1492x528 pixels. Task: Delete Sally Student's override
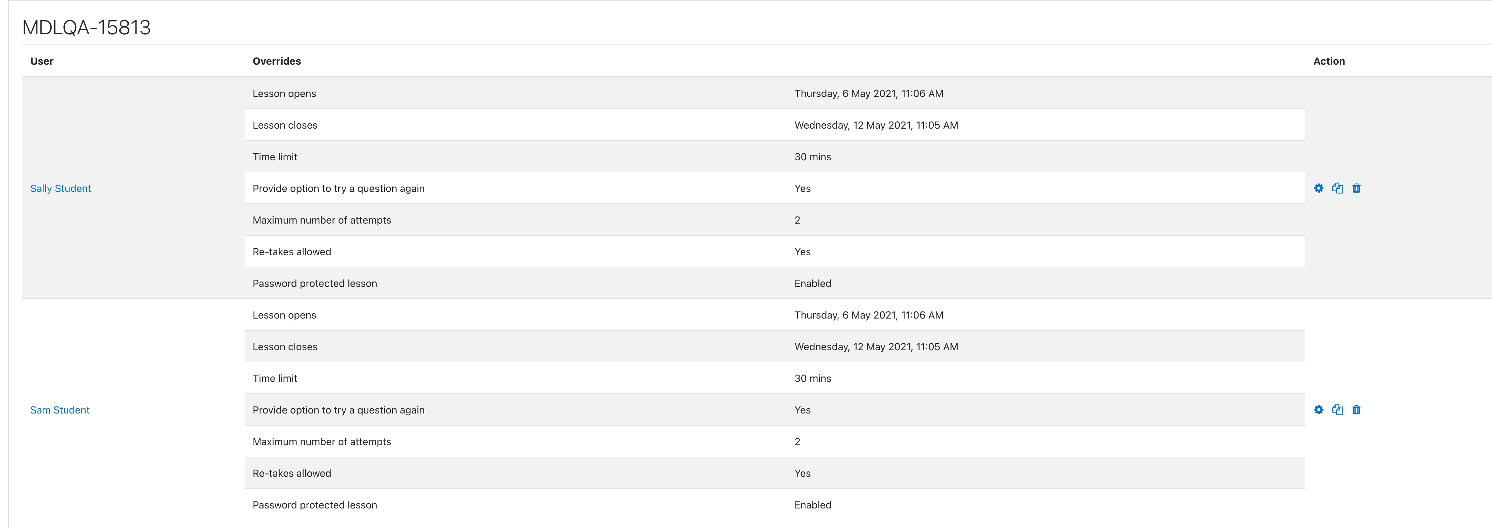(1357, 188)
